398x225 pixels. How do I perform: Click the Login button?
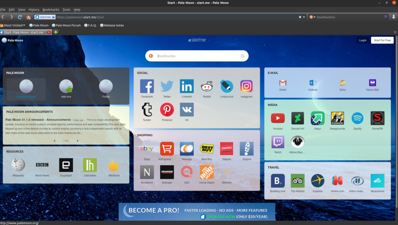363,40
